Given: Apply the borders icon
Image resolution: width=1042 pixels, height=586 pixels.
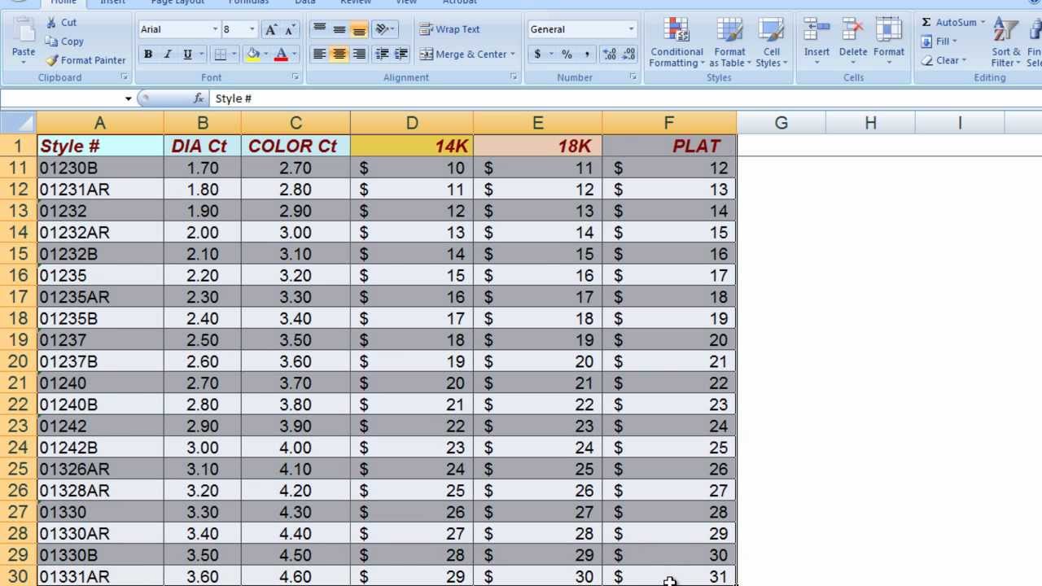Looking at the screenshot, I should point(220,55).
